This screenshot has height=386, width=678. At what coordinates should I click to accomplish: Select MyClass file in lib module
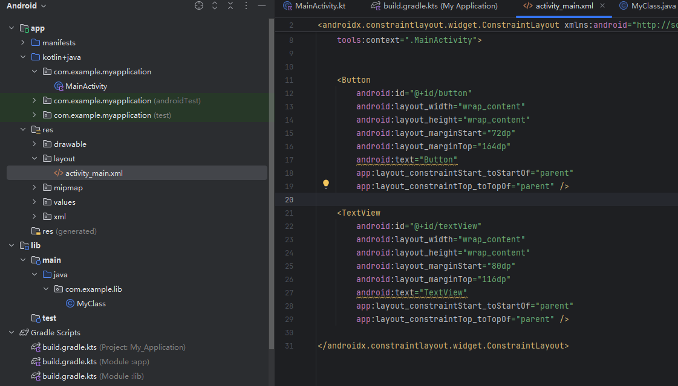[x=91, y=304]
